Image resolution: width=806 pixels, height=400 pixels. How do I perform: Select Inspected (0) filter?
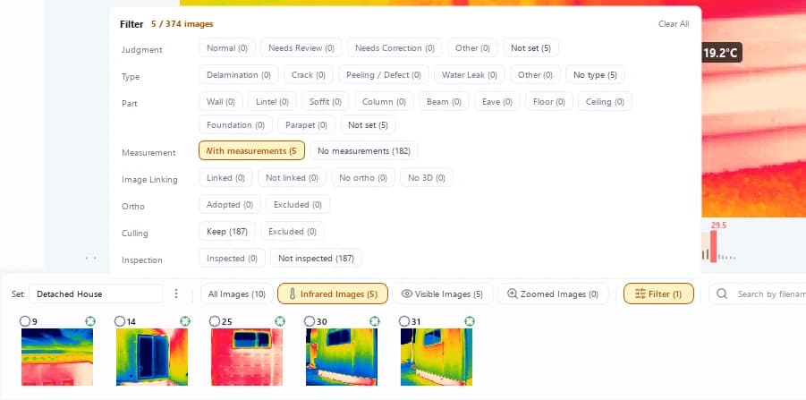click(232, 258)
